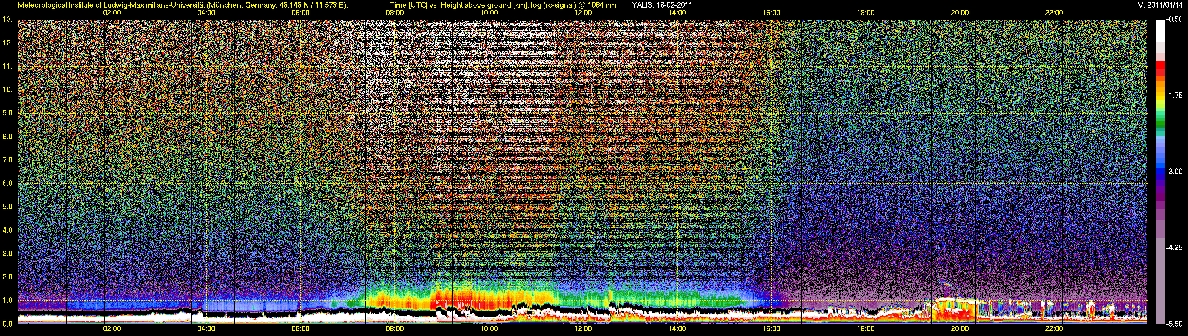Click the "0.0" height axis label

[x=8, y=324]
